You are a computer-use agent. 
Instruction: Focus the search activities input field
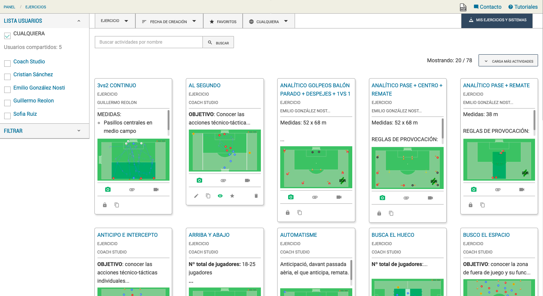click(149, 42)
